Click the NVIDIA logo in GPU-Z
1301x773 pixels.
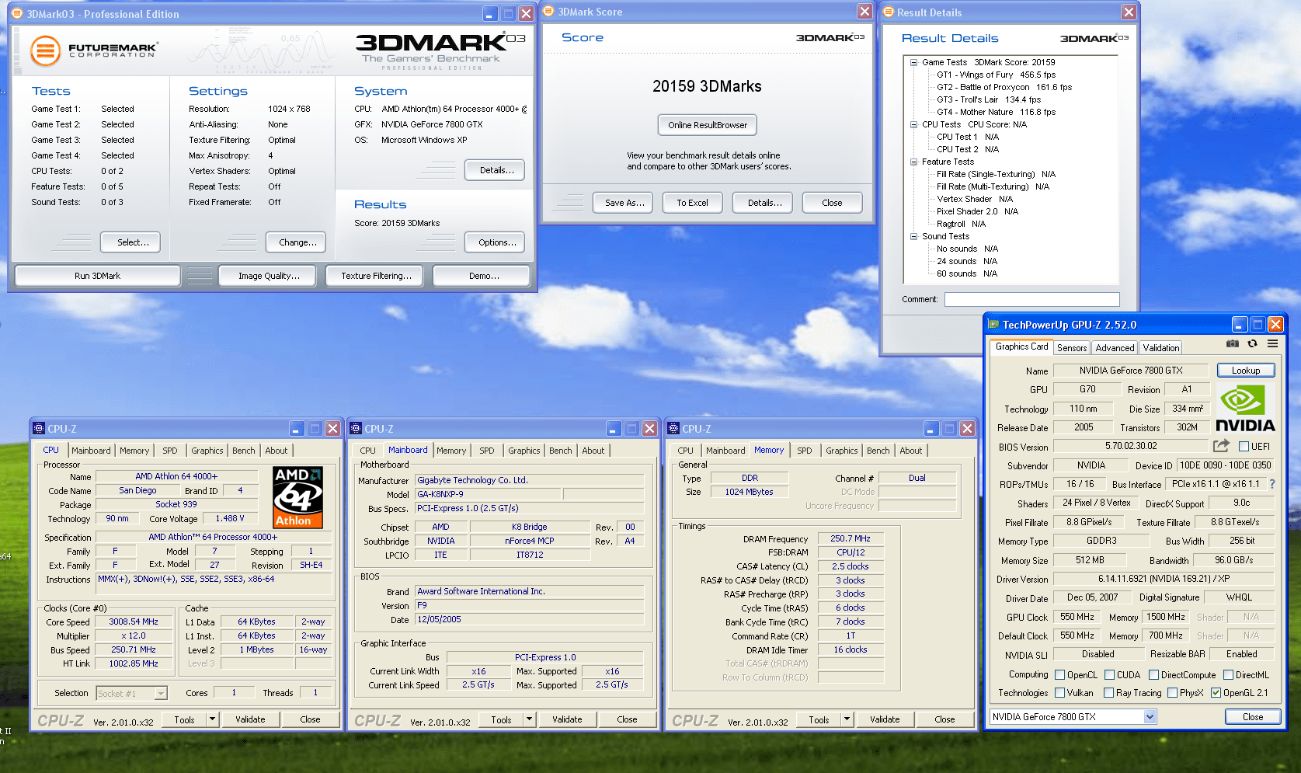tap(1245, 409)
